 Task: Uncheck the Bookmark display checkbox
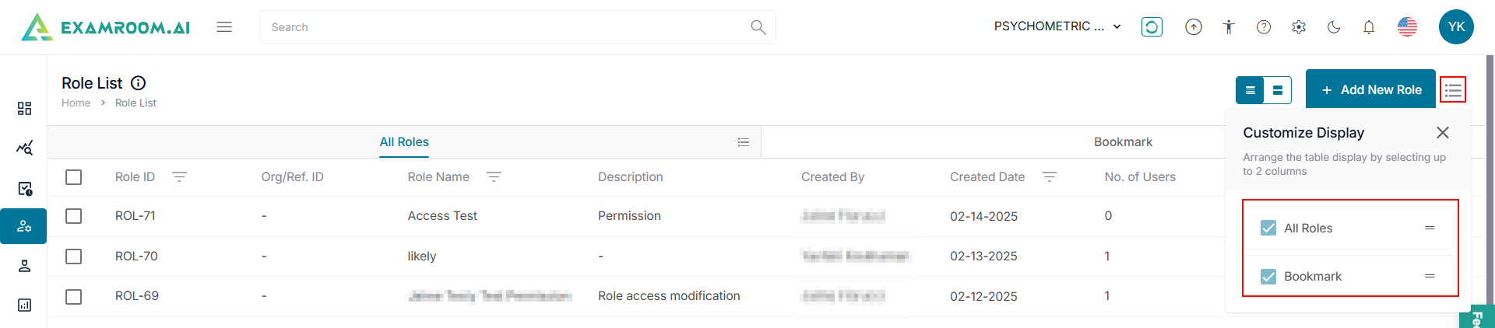(x=1268, y=276)
